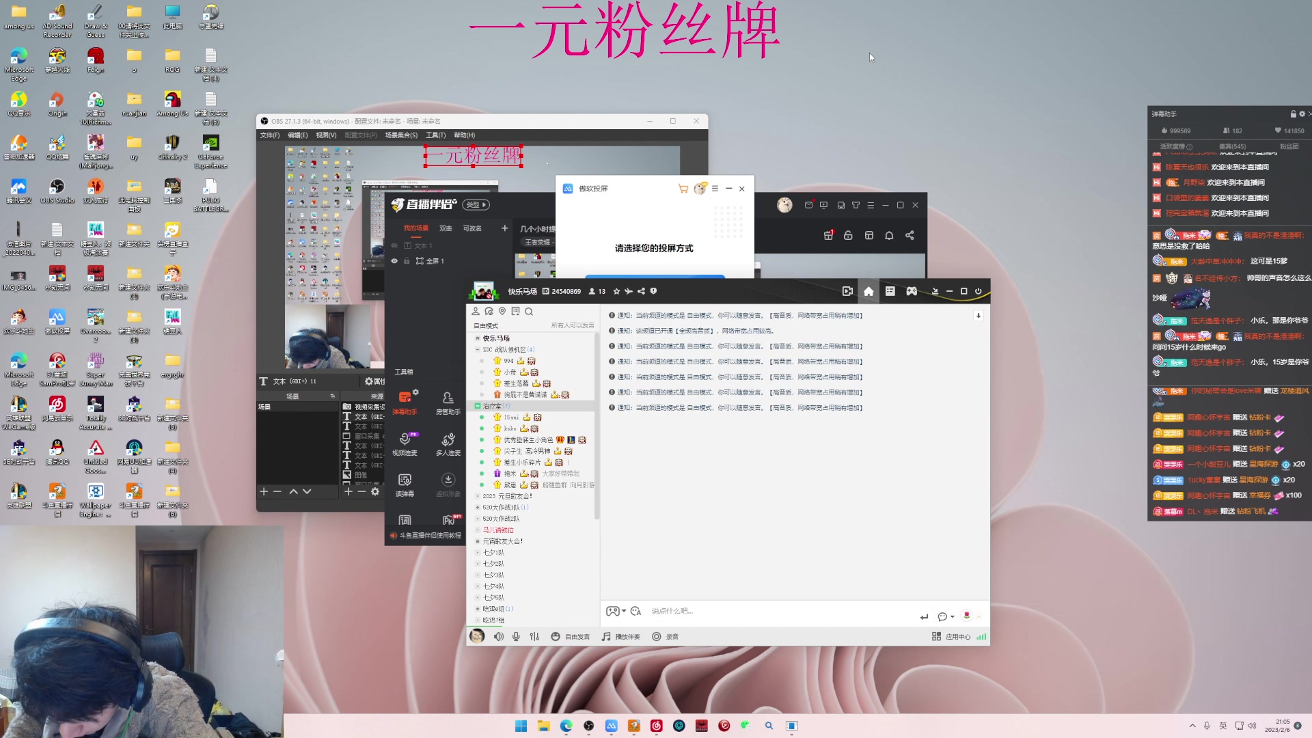1312x738 pixels.
Task: Select 七夕3队 channel
Action: pos(493,575)
